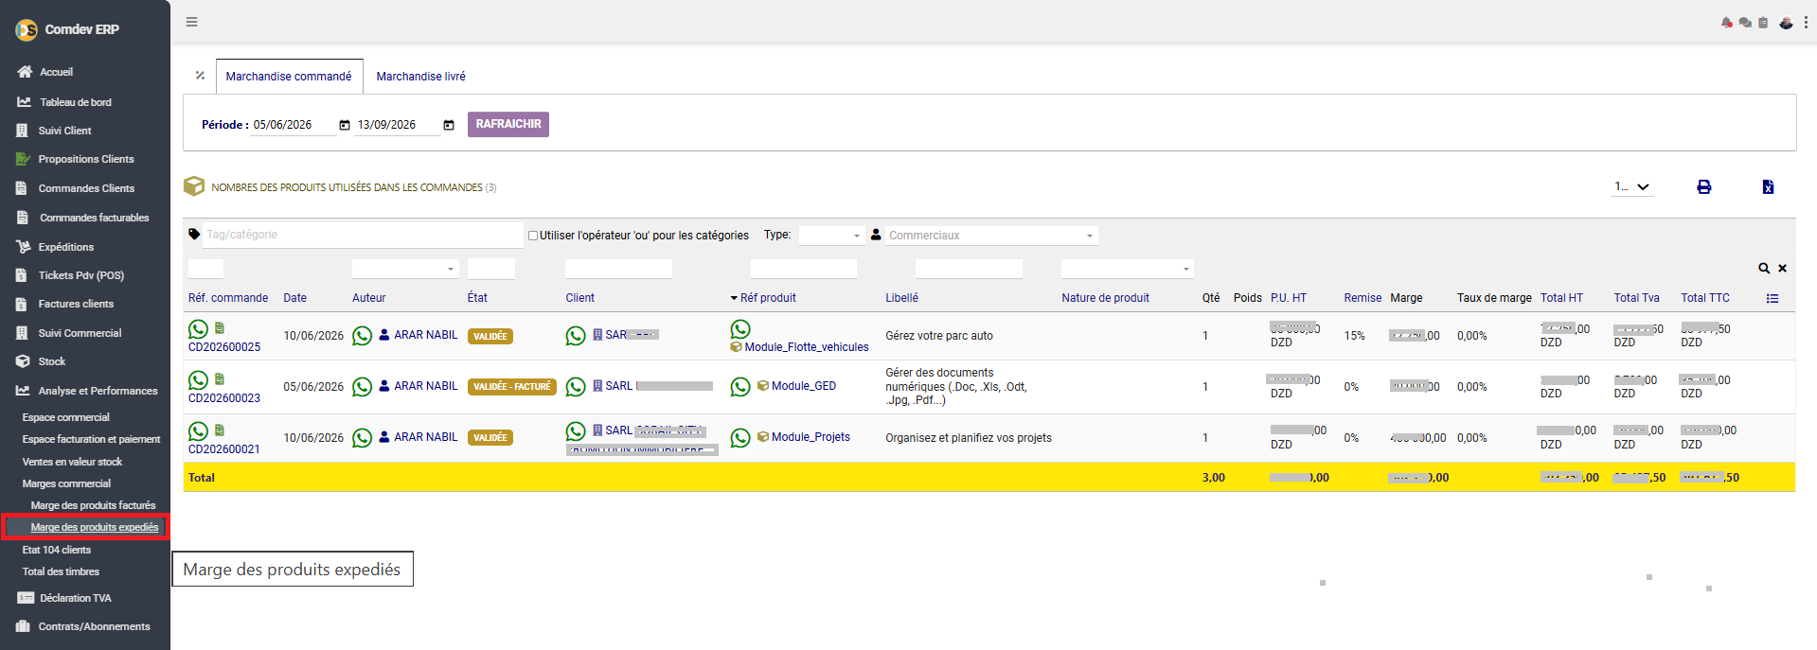The height and width of the screenshot is (650, 1817).
Task: Open the hamburger menu toggle
Action: (192, 22)
